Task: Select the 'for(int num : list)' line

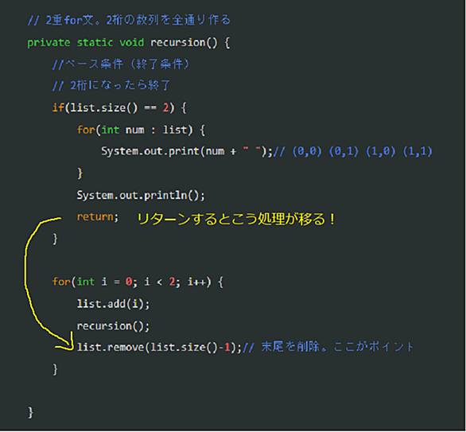Action: 141,130
